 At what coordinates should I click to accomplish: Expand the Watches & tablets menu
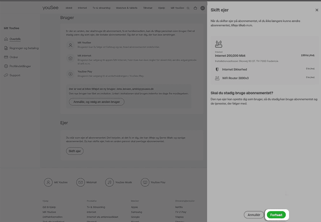(126, 8)
